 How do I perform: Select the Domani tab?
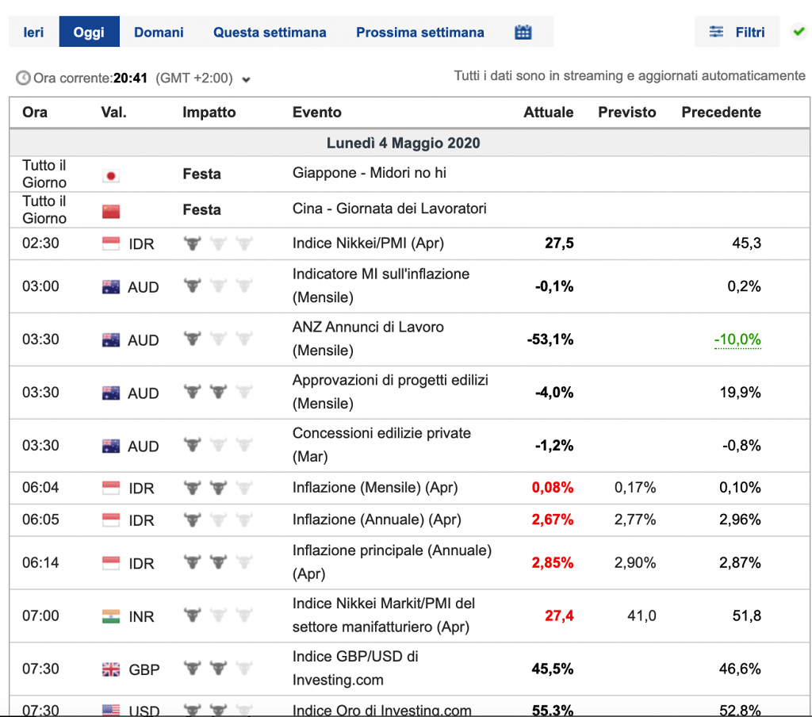(159, 33)
